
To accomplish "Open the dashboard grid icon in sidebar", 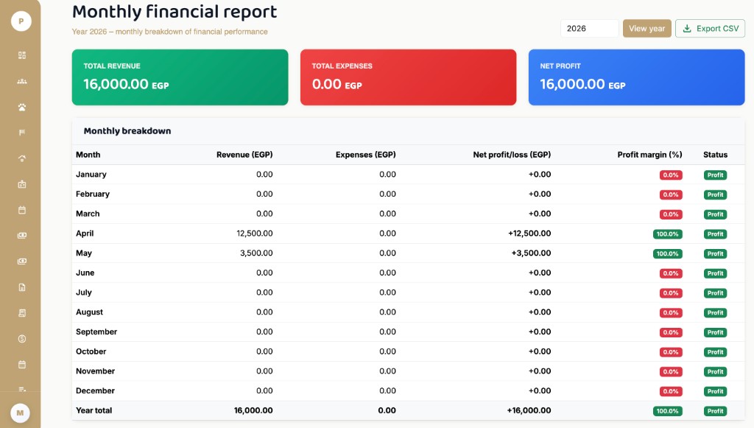I will pyautogui.click(x=22, y=55).
